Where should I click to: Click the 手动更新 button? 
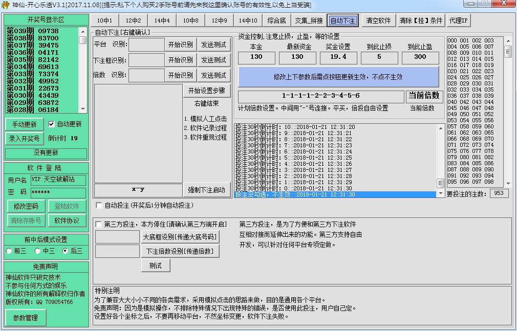pyautogui.click(x=25, y=124)
